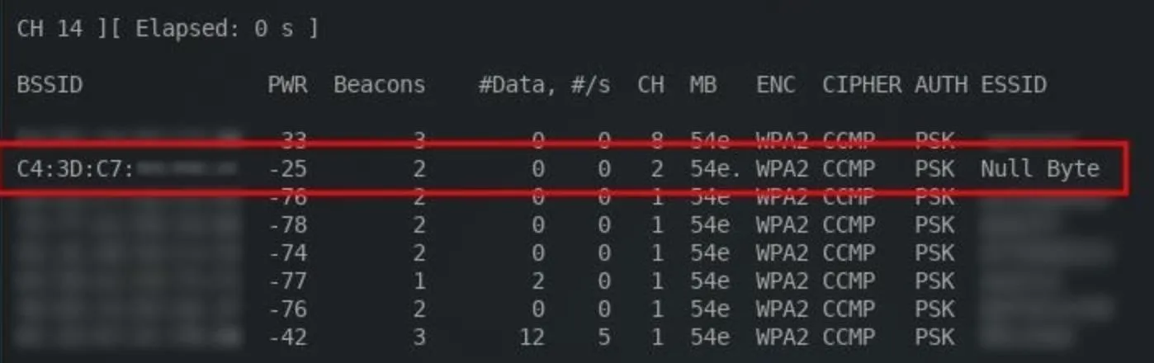Click the #Data column header
1154x363 pixels.
click(x=518, y=85)
